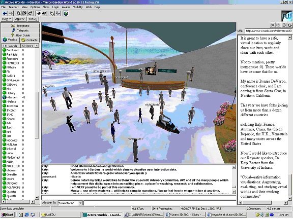
Task: Trigger the ANGRY gesture button
Action: 20,19
